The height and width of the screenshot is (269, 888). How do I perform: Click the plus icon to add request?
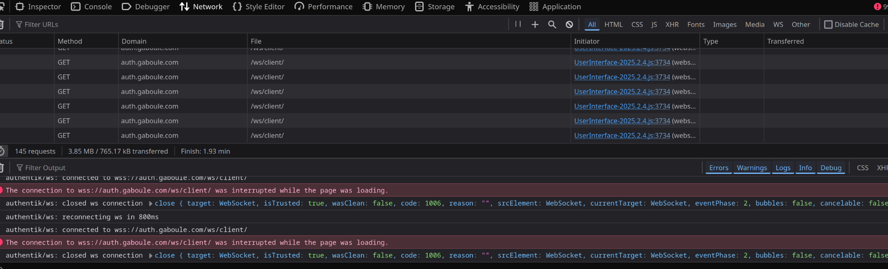pos(535,25)
